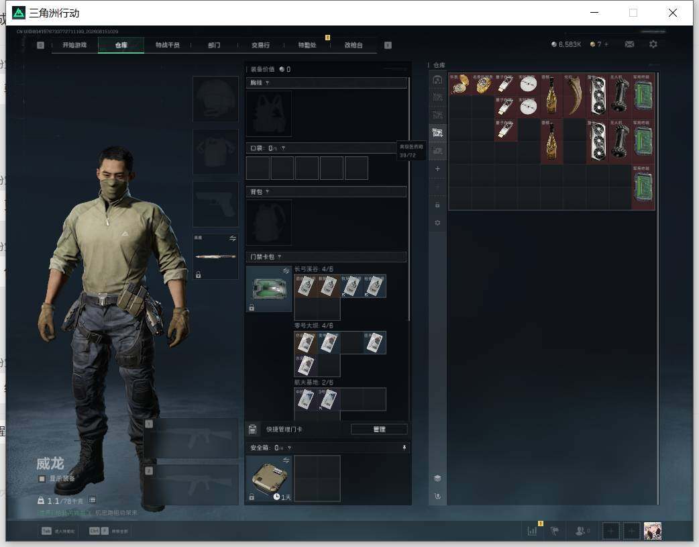Screen dimensions: 699x547
Task: Show the 安全箱 help question mark
Action: (289, 448)
